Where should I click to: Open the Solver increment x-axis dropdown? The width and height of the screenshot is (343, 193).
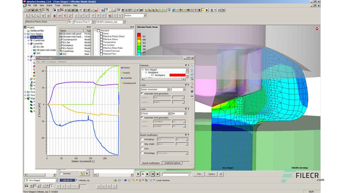point(168,89)
